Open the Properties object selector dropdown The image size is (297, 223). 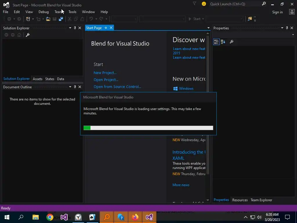(293, 35)
